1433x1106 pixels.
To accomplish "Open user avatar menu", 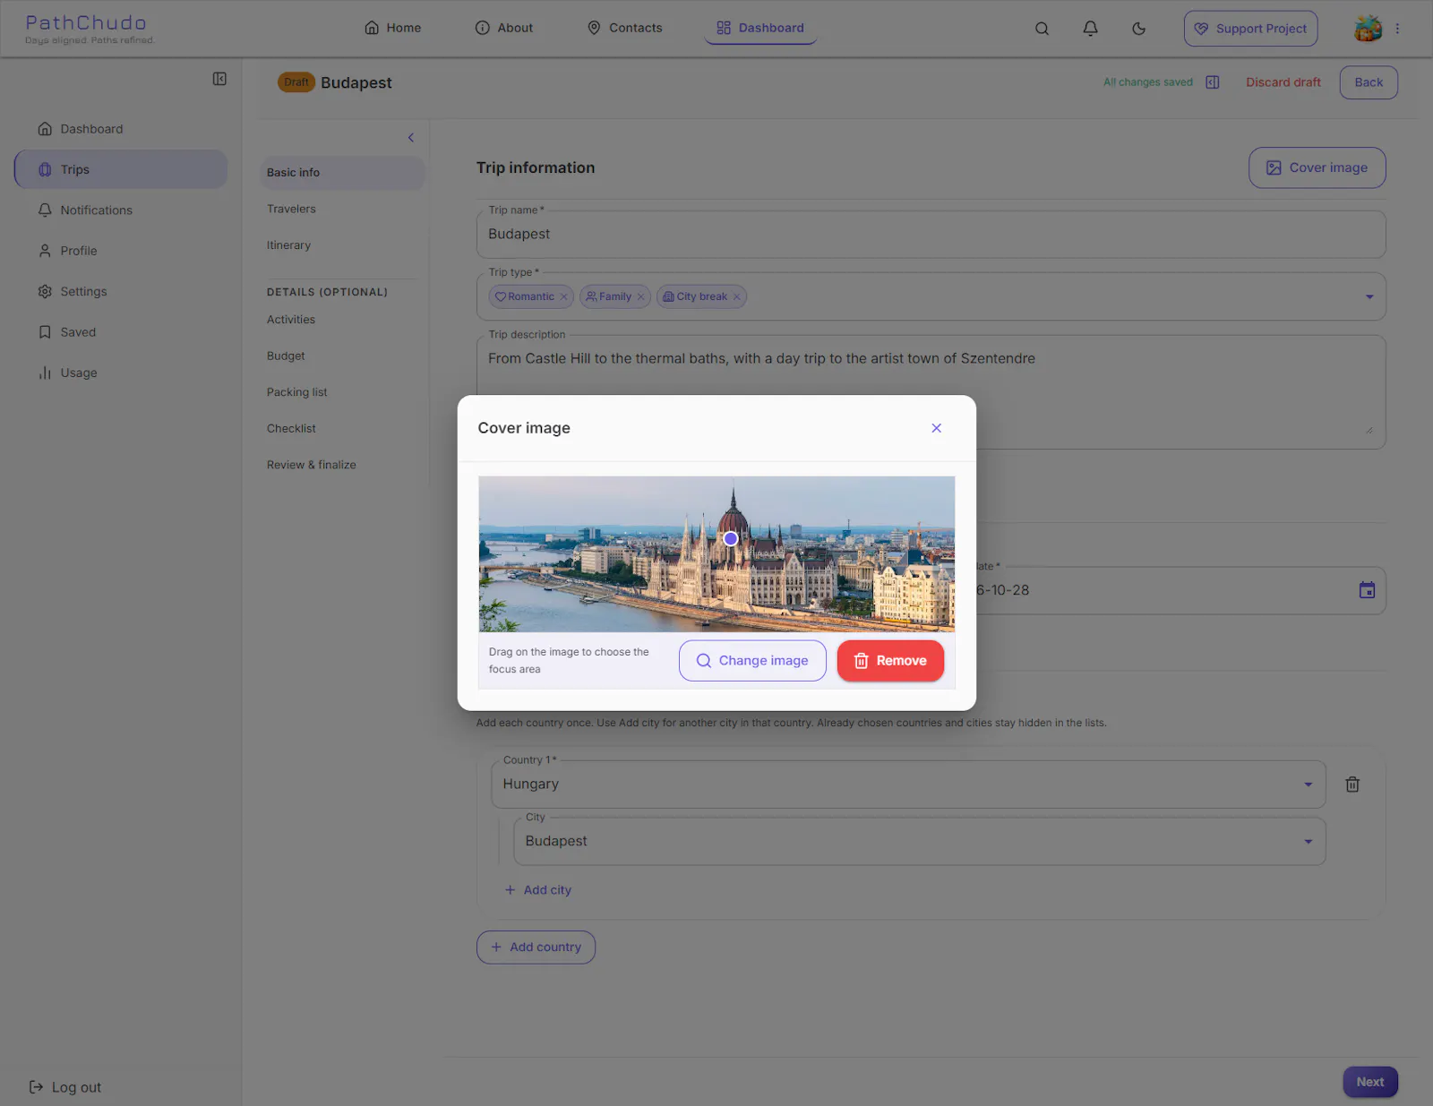I will pyautogui.click(x=1368, y=29).
